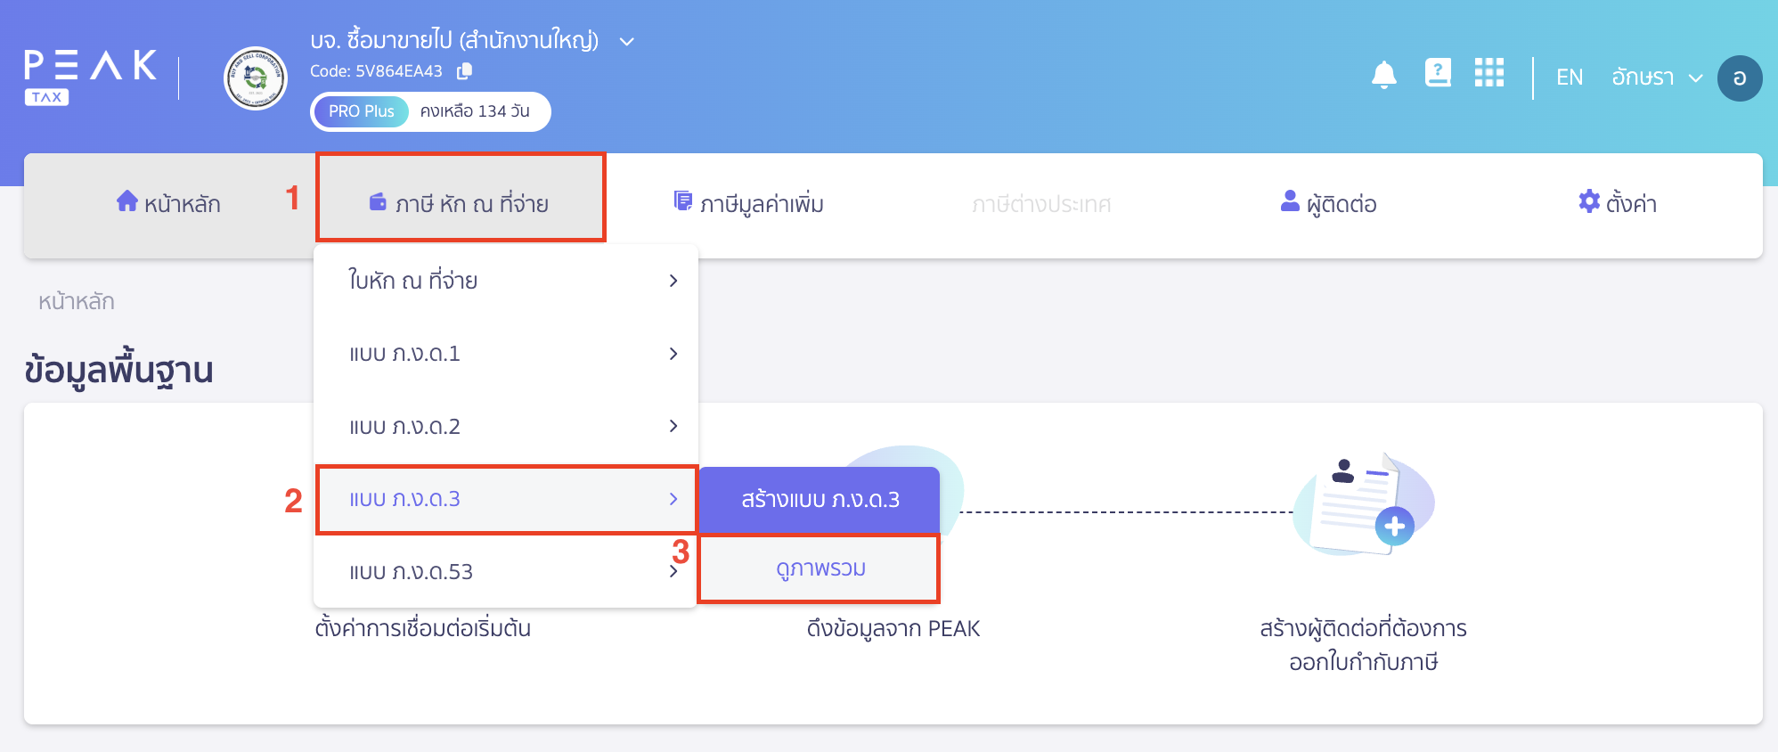This screenshot has height=752, width=1778.
Task: Expand the ภ.ง.ด.3 submenu arrow
Action: pos(673,499)
